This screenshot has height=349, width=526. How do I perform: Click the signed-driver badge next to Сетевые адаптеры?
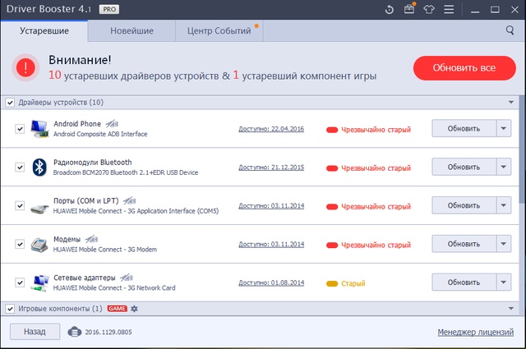(x=127, y=278)
